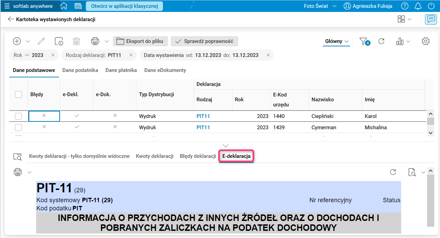Print the list using the printer icon
440x238 pixels.
[x=95, y=41]
